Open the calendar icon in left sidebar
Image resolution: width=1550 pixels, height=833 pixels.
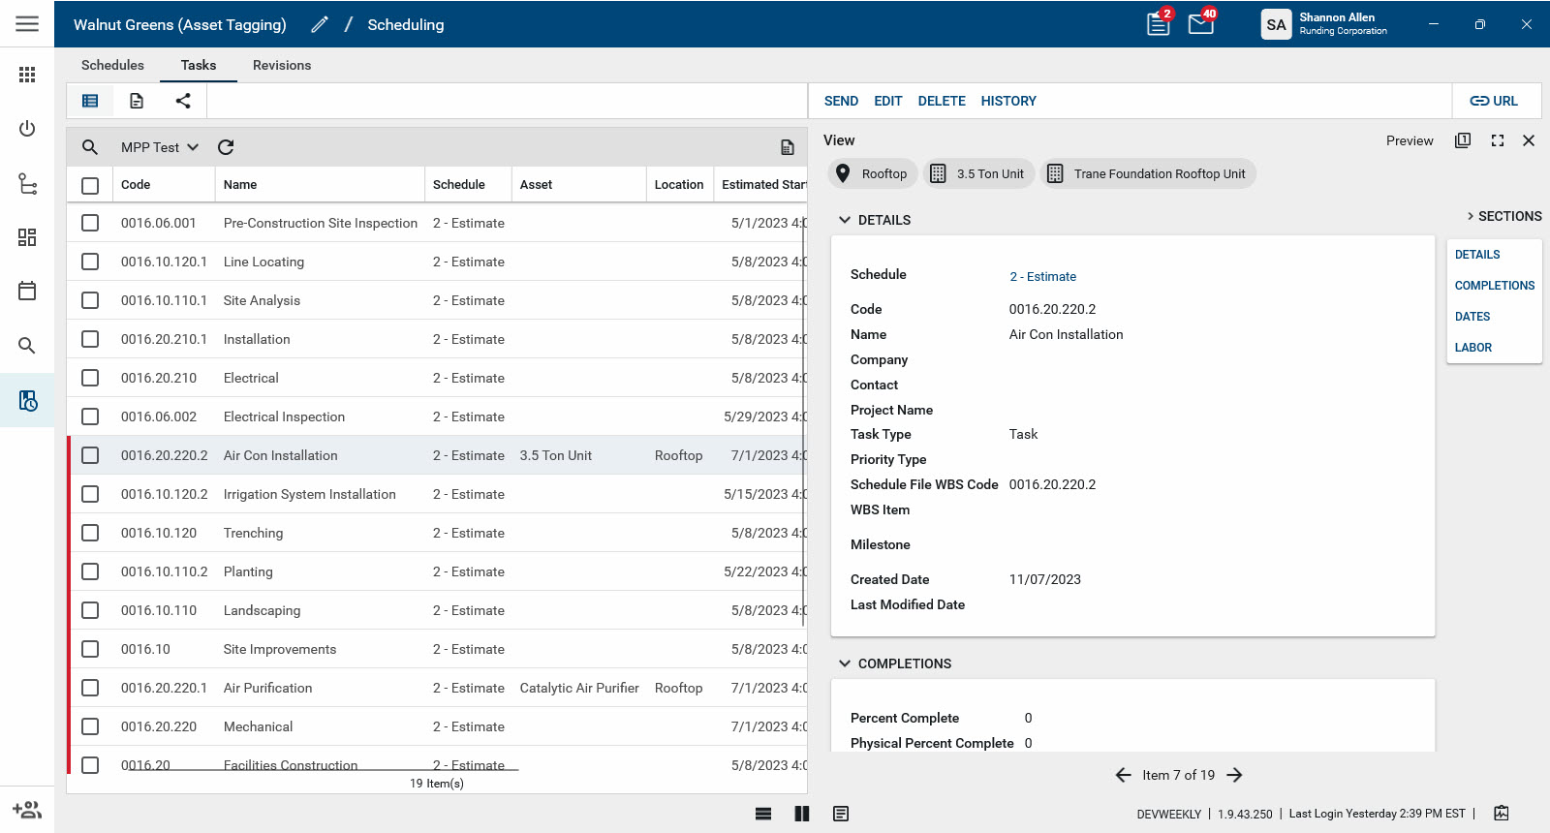coord(27,291)
